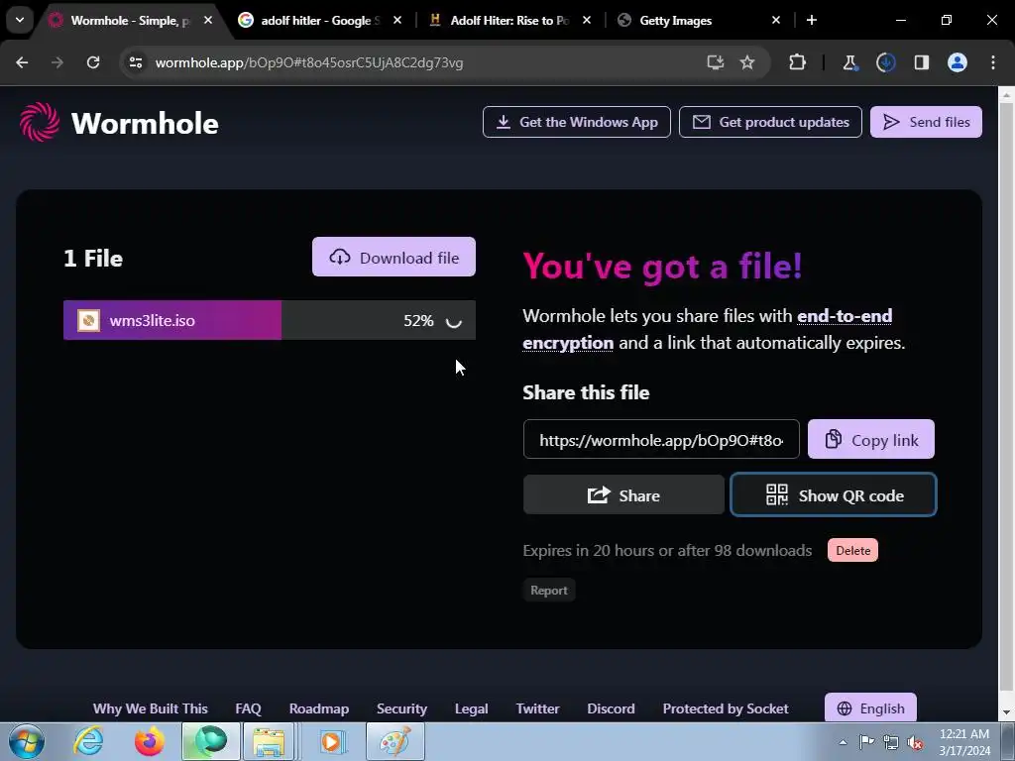
Task: Click the wormhole.app address bar URL
Action: (309, 62)
